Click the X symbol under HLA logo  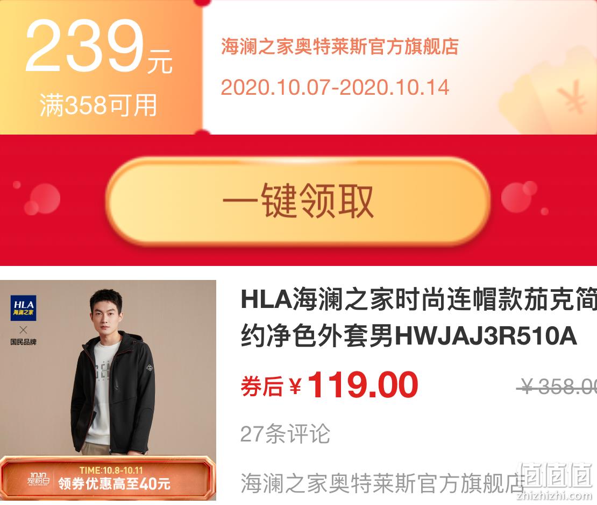23,329
